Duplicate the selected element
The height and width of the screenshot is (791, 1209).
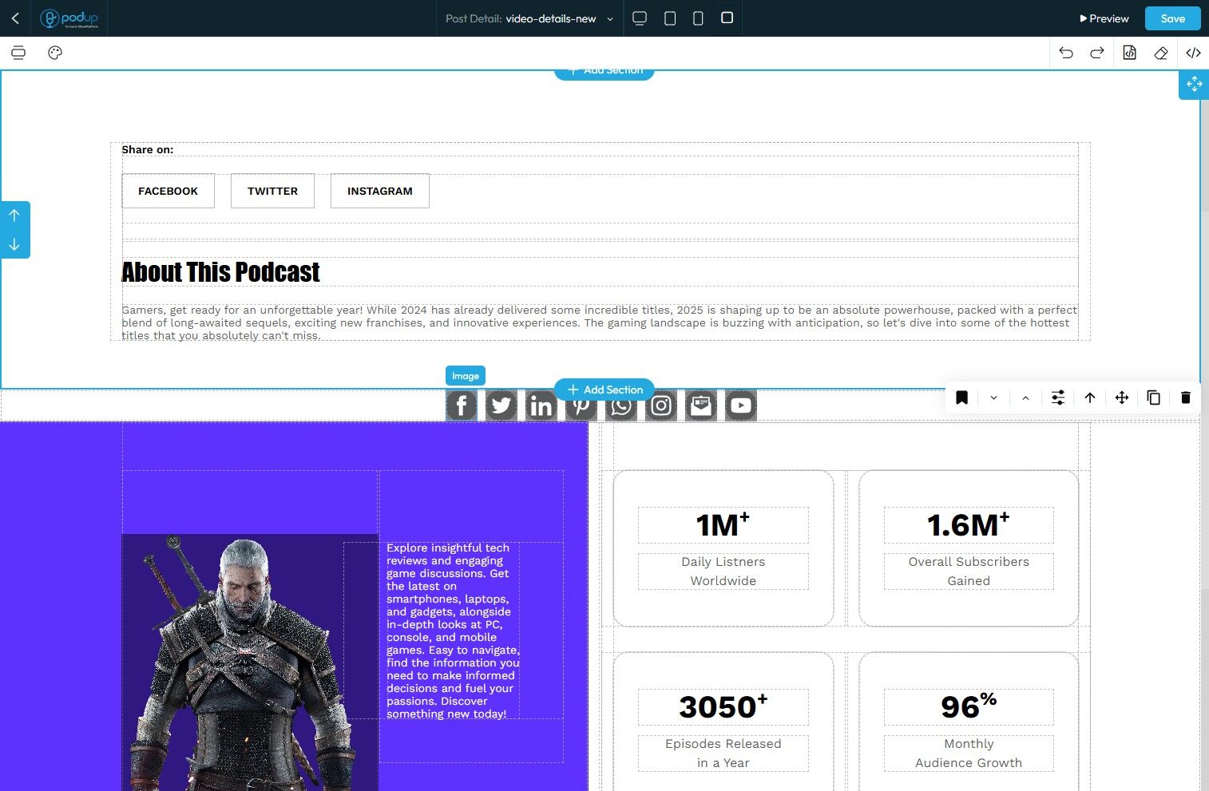coord(1153,397)
